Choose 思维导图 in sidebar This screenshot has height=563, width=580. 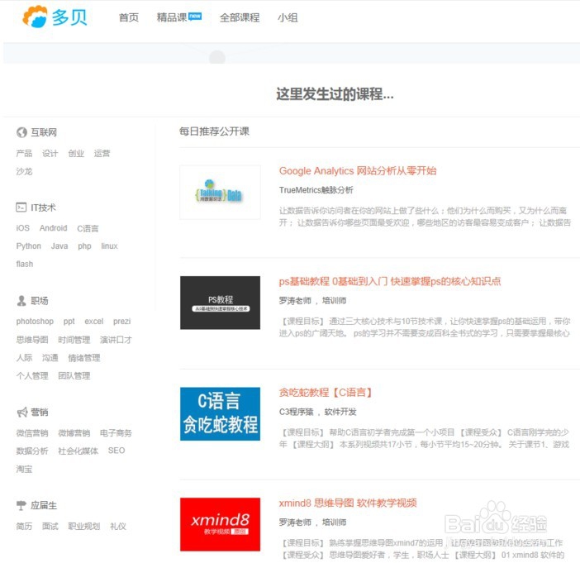[x=32, y=340]
